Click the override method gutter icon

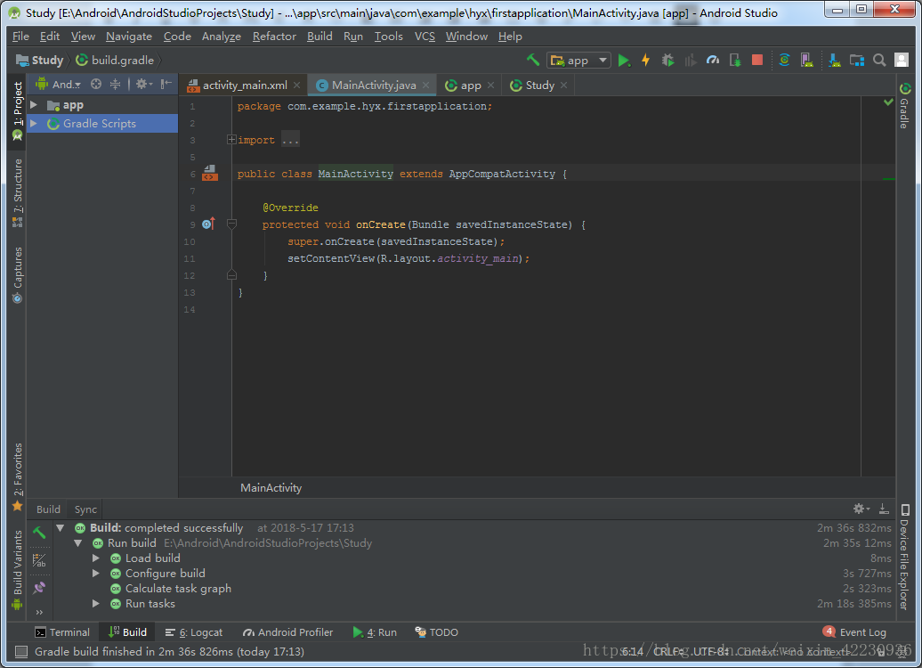(209, 224)
